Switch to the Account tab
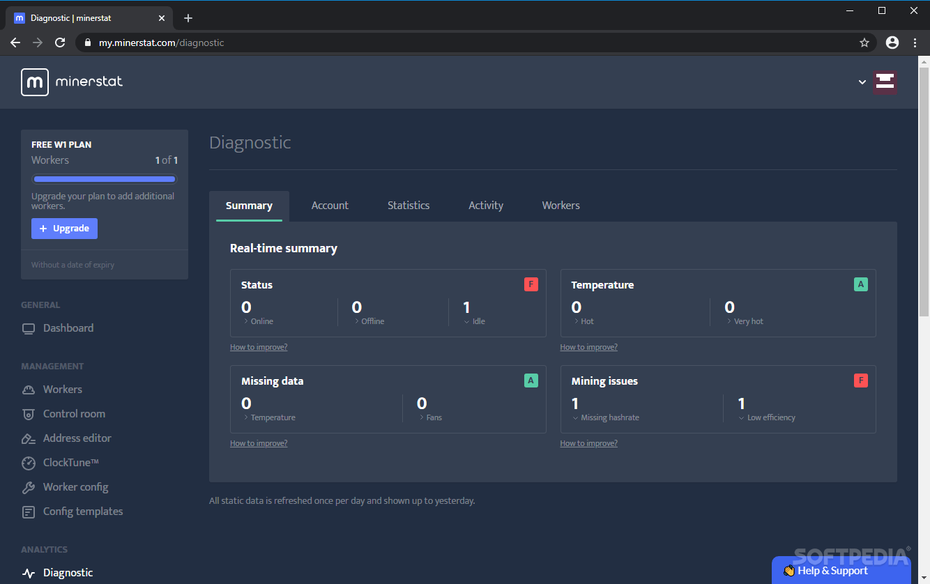Viewport: 930px width, 584px height. (330, 205)
